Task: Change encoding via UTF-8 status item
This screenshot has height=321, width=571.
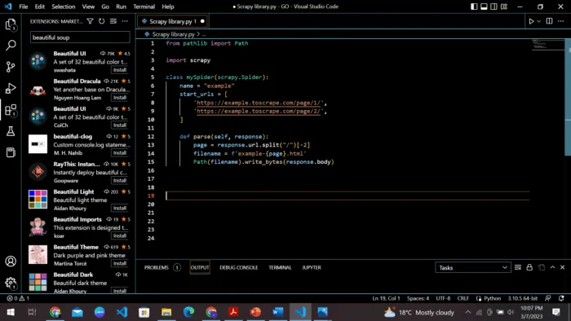Action: click(x=443, y=298)
